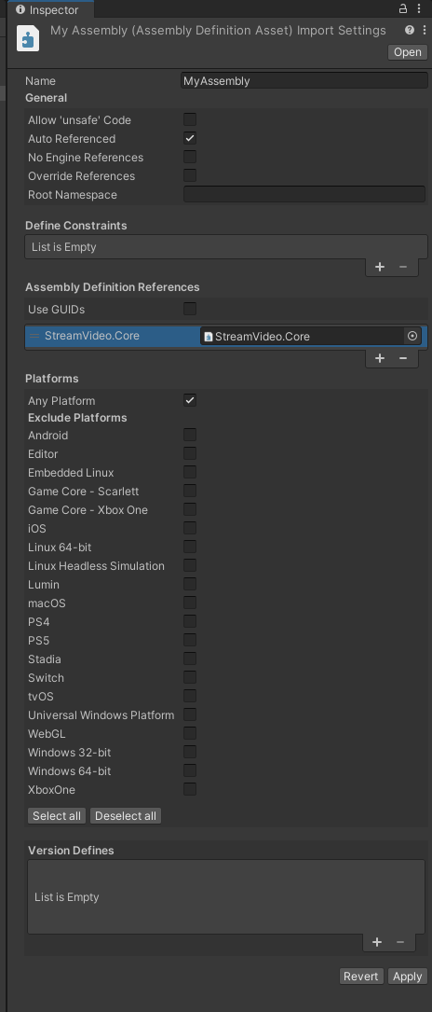Check the WebGL exclusion box
This screenshot has width=432, height=1012.
[190, 733]
